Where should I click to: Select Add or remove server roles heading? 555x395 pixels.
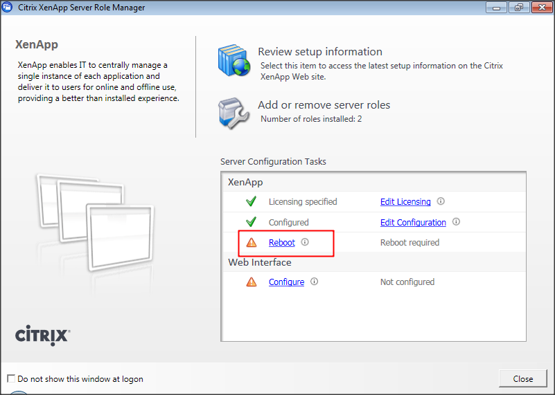tap(324, 105)
